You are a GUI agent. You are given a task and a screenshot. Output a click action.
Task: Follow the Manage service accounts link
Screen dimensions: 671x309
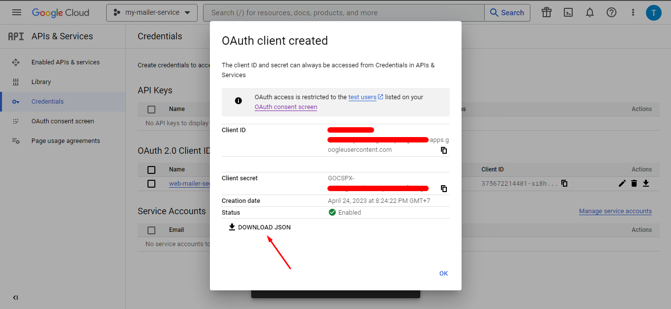pyautogui.click(x=615, y=211)
